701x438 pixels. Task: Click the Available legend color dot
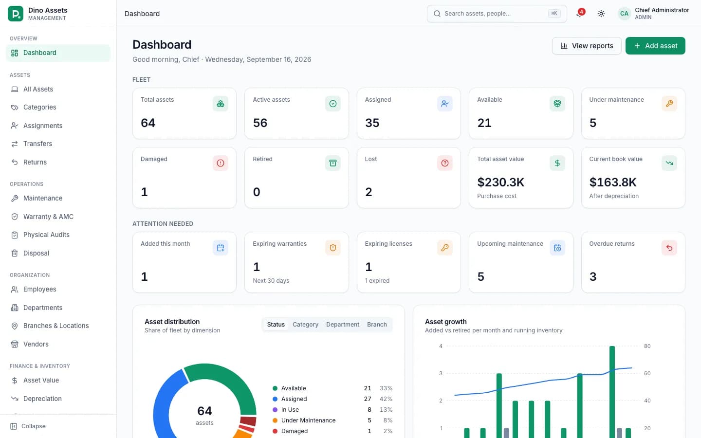pyautogui.click(x=275, y=388)
